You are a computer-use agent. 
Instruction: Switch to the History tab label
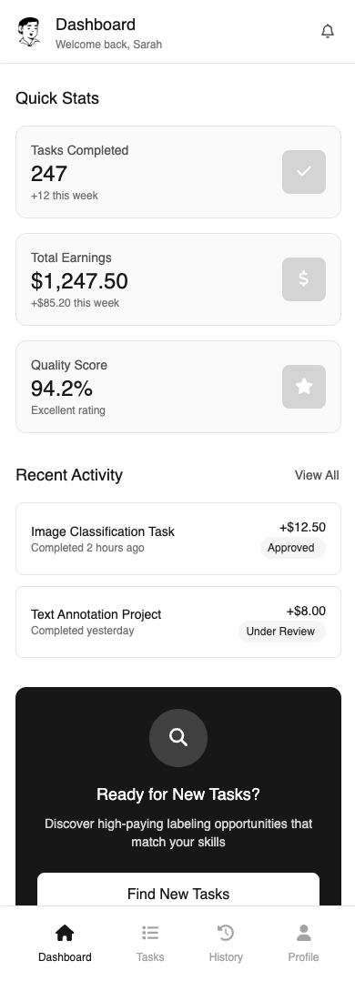[x=226, y=957]
